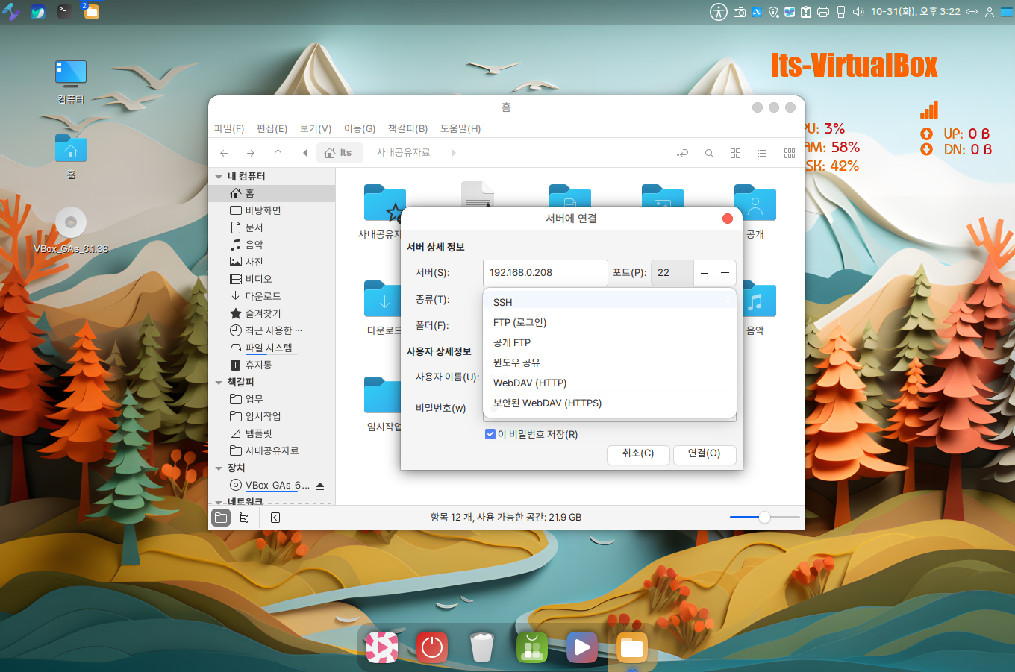Screen dimensions: 1015x672
Task: Open 보기(V) menu
Action: [315, 128]
